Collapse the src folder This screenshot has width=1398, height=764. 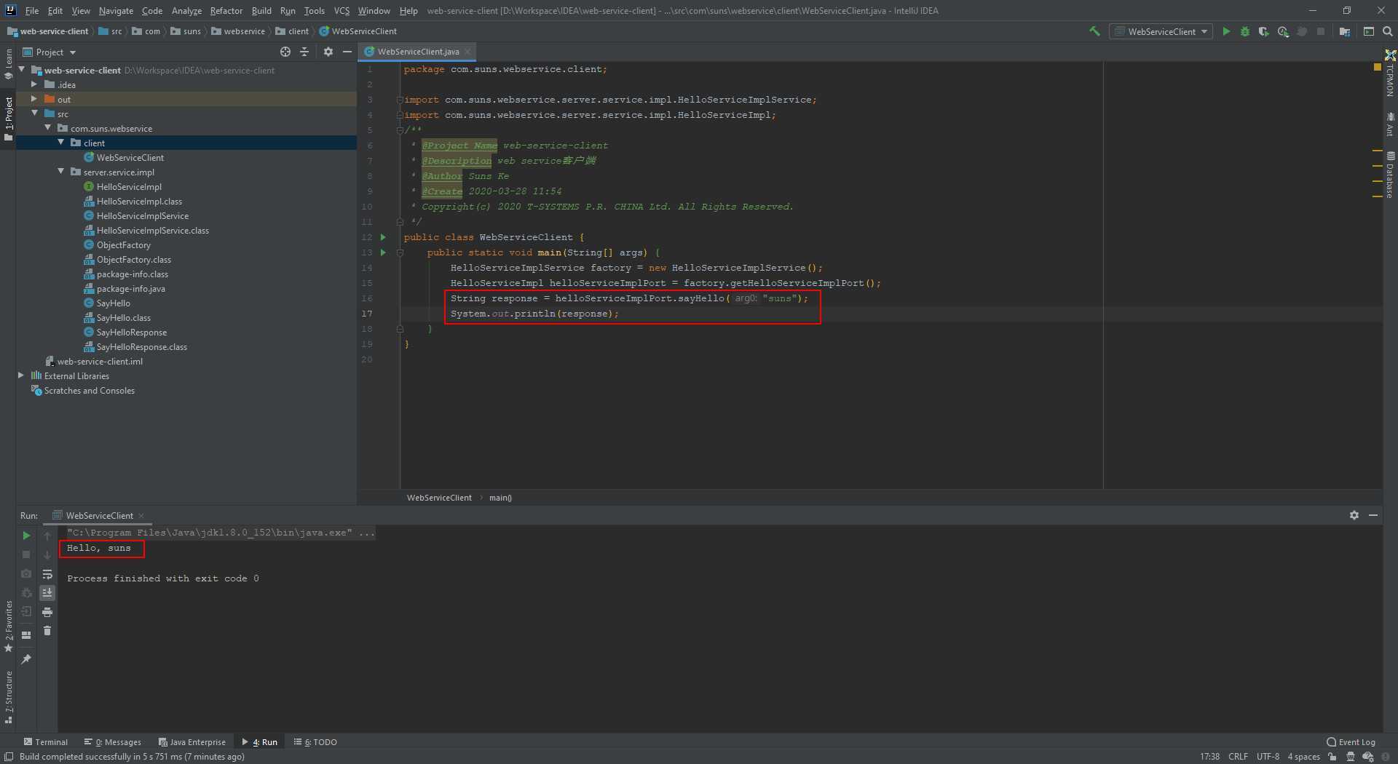34,114
